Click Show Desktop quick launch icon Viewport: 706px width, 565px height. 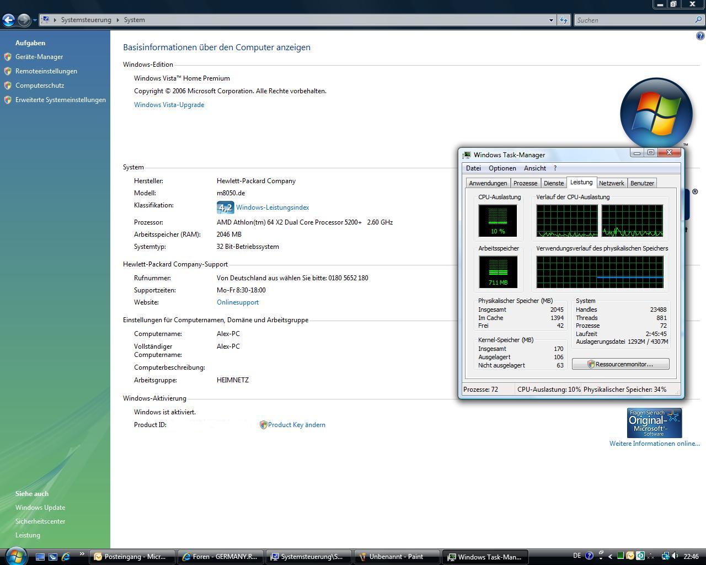[x=40, y=557]
